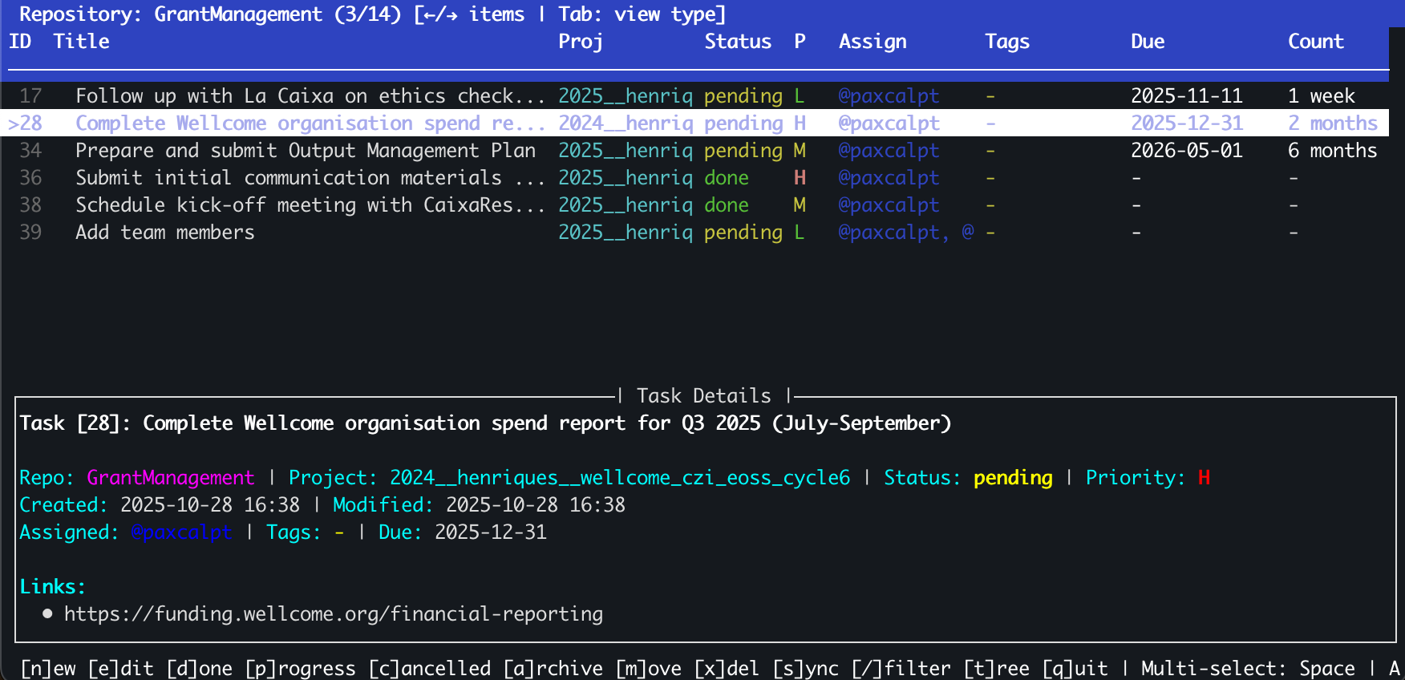Click the [q]uit shortcut
The height and width of the screenshot is (680, 1405).
1075,669
